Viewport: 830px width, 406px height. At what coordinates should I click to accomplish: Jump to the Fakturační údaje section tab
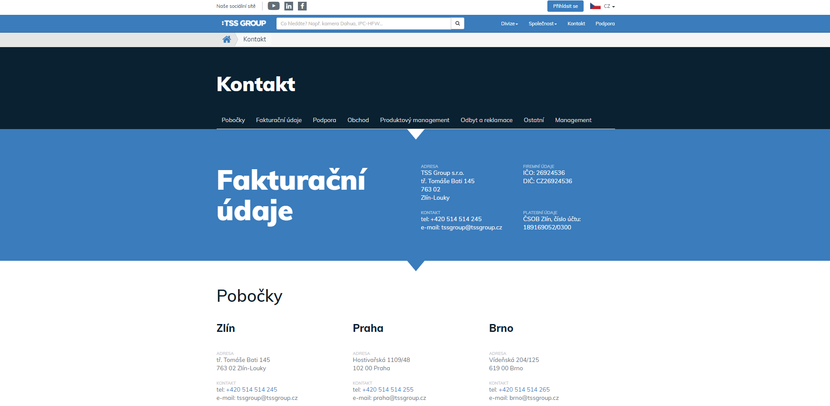pos(279,120)
